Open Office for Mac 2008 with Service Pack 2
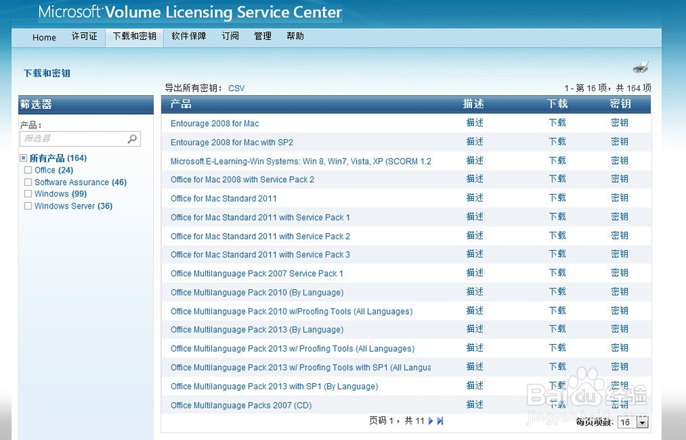The height and width of the screenshot is (440, 686). click(242, 180)
